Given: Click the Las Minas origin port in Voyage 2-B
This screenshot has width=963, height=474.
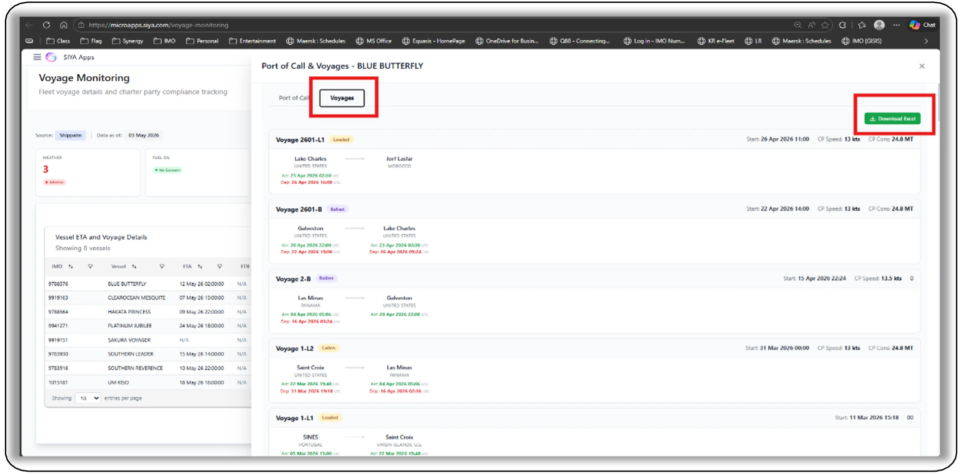Looking at the screenshot, I should 310,298.
